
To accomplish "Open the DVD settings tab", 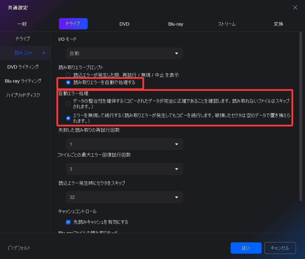I will pos(124,24).
